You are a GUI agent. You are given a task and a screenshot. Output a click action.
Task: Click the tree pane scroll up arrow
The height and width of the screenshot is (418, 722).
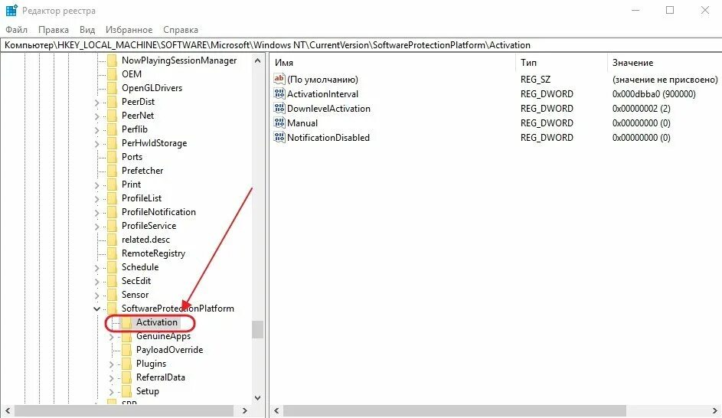tap(257, 60)
